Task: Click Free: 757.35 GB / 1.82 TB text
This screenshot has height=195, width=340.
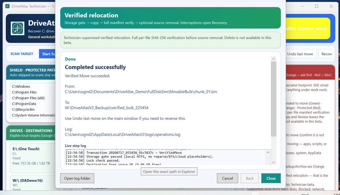Action: pos(31,163)
